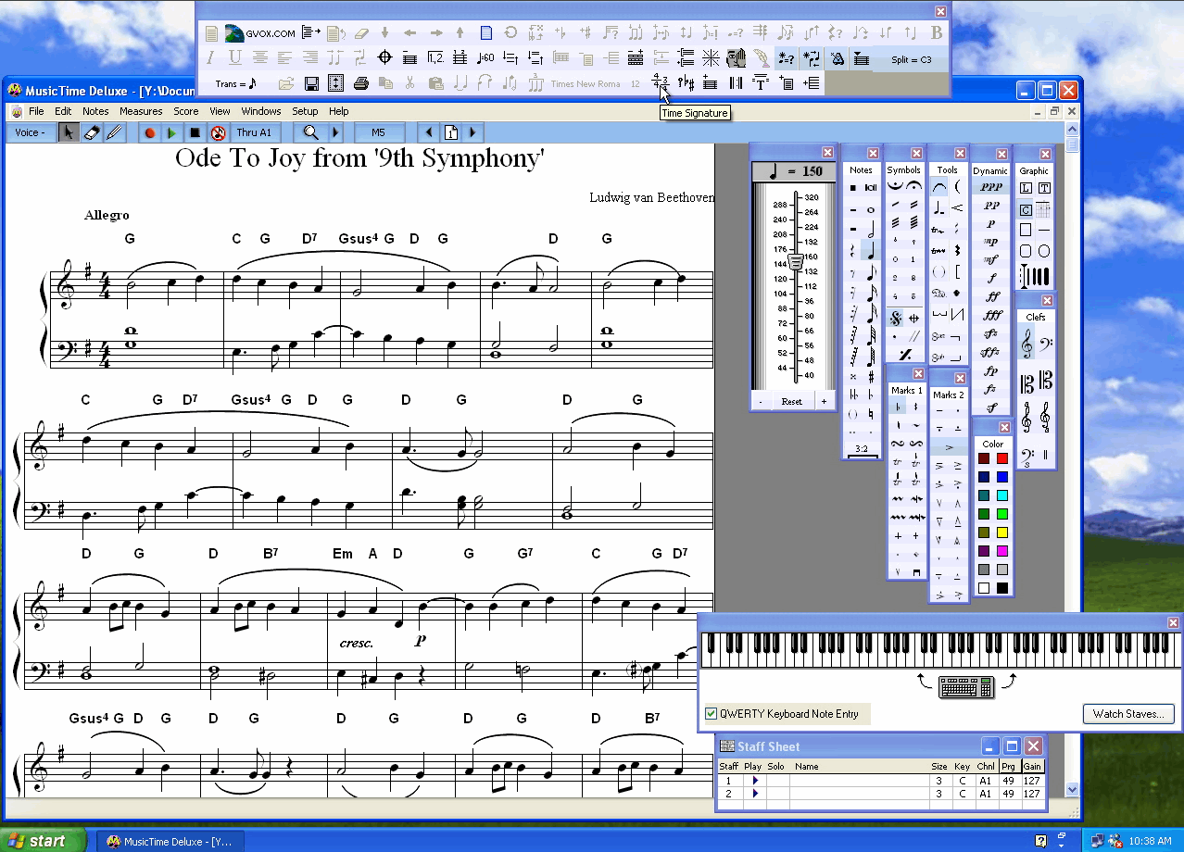Select the slur tool in Tools palette
Screen dimensions: 1184x852
(x=939, y=186)
